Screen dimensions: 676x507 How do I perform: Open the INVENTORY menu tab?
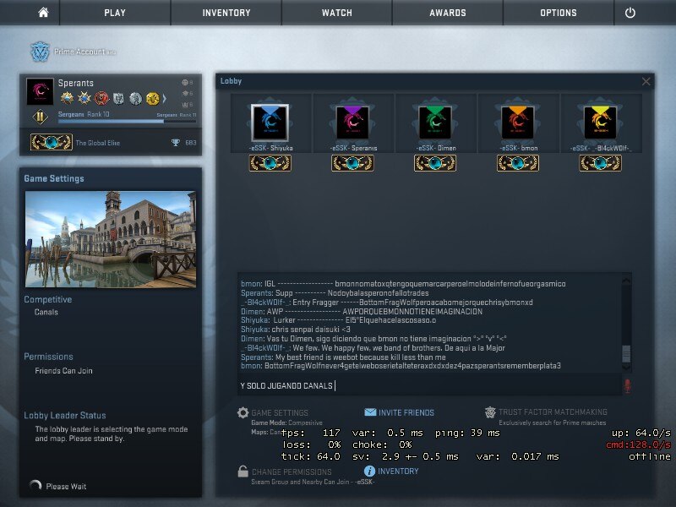point(226,13)
